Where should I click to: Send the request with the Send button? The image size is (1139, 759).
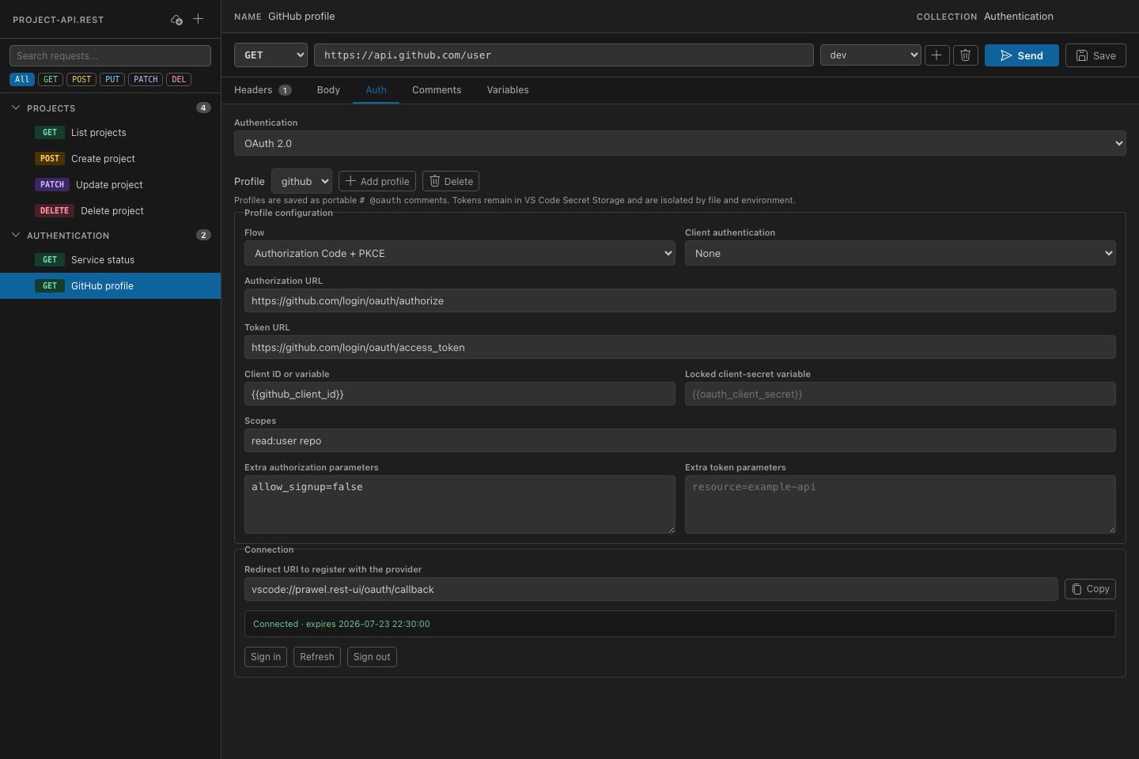point(1022,55)
